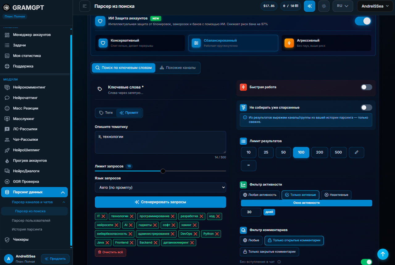This screenshot has width=395, height=265.
Task: Select Любая активность filter option
Action: click(260, 195)
